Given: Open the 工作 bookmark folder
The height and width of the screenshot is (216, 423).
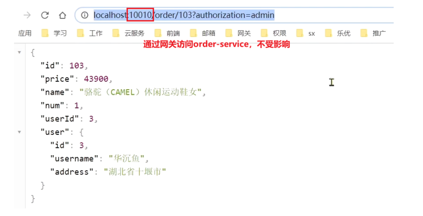Looking at the screenshot, I should tap(90, 33).
